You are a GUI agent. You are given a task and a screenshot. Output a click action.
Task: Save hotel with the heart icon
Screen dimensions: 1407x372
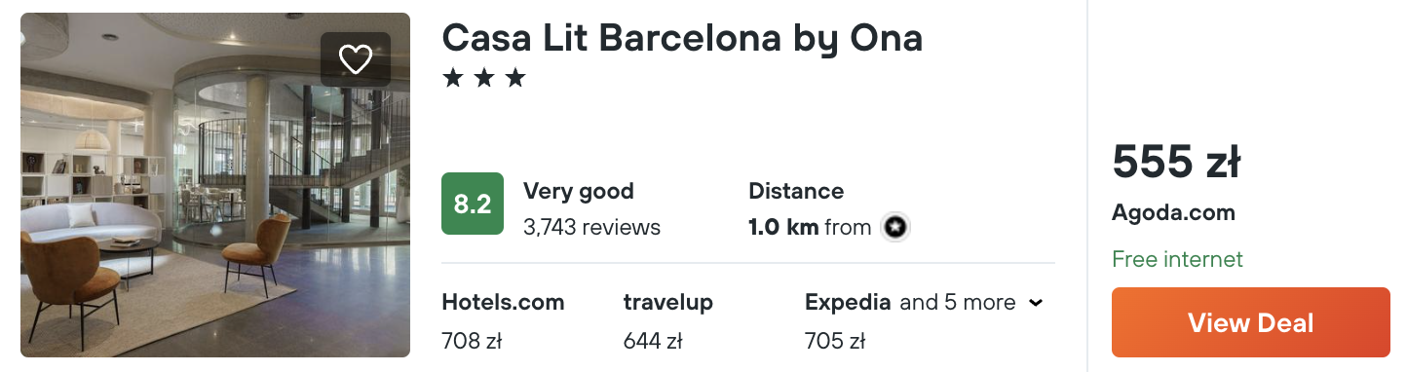(356, 59)
